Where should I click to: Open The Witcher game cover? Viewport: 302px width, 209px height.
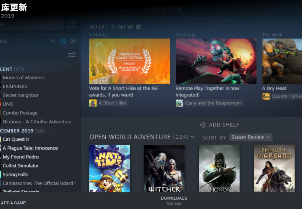(164, 168)
